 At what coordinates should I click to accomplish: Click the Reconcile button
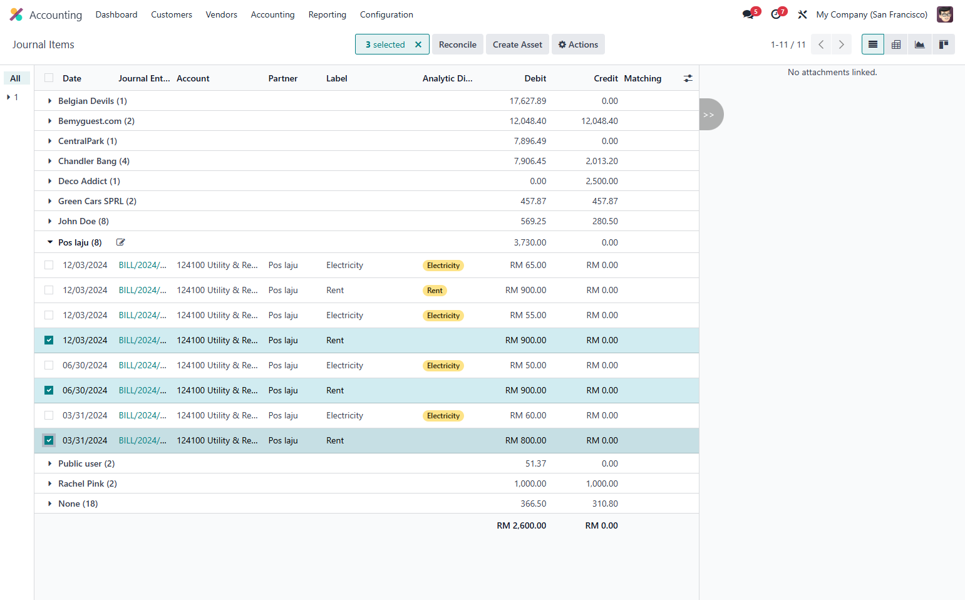click(458, 44)
